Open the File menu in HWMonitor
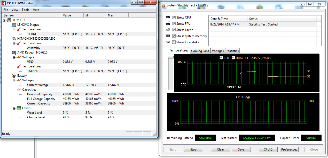Image resolution: width=328 pixels, height=158 pixels. tap(6, 10)
